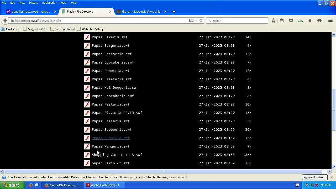Open the Firefox hamburger menu
The height and width of the screenshot is (189, 336).
point(330,20)
